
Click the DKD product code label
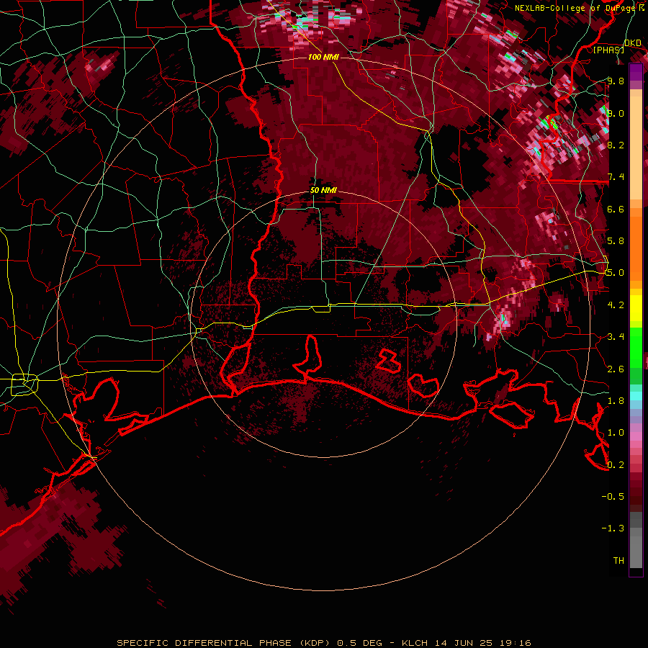click(633, 43)
